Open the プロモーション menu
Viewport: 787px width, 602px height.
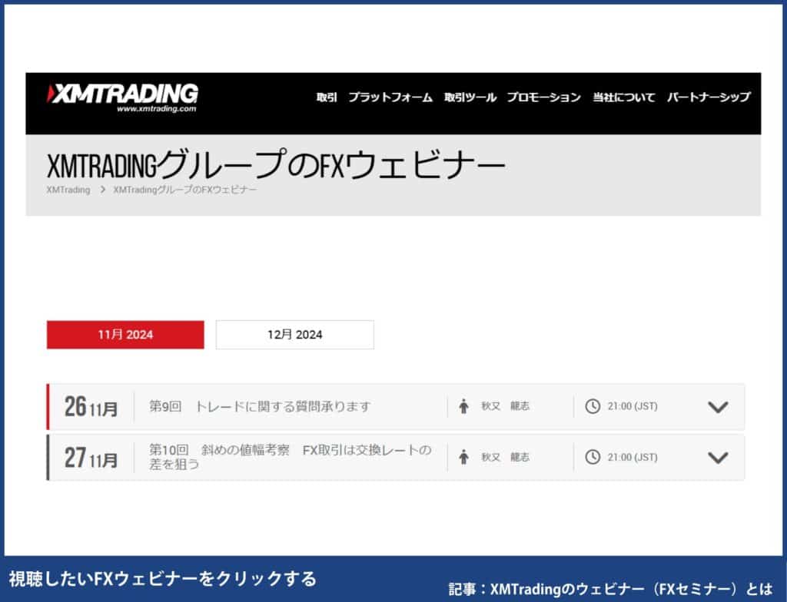point(543,98)
